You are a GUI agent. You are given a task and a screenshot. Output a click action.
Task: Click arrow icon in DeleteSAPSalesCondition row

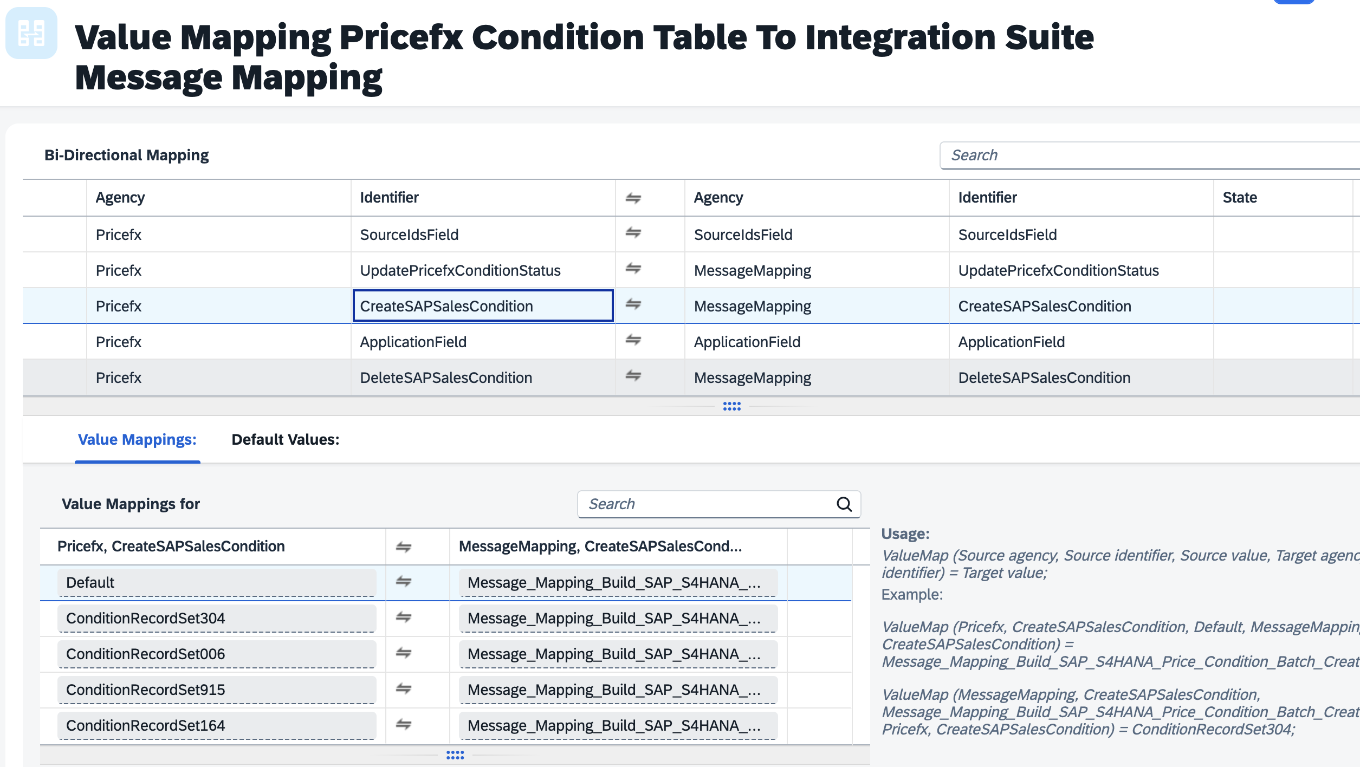click(633, 376)
